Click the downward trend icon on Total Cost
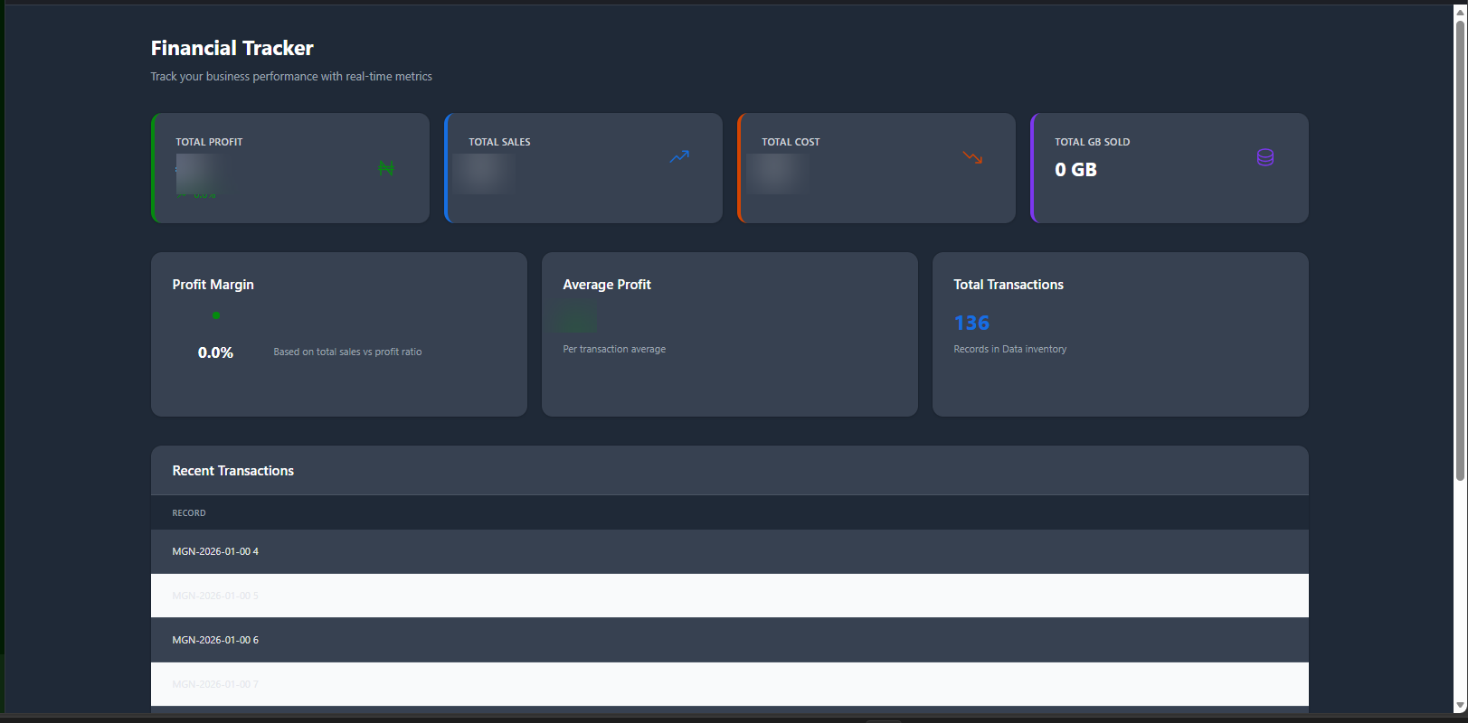The image size is (1468, 723). pos(972,157)
